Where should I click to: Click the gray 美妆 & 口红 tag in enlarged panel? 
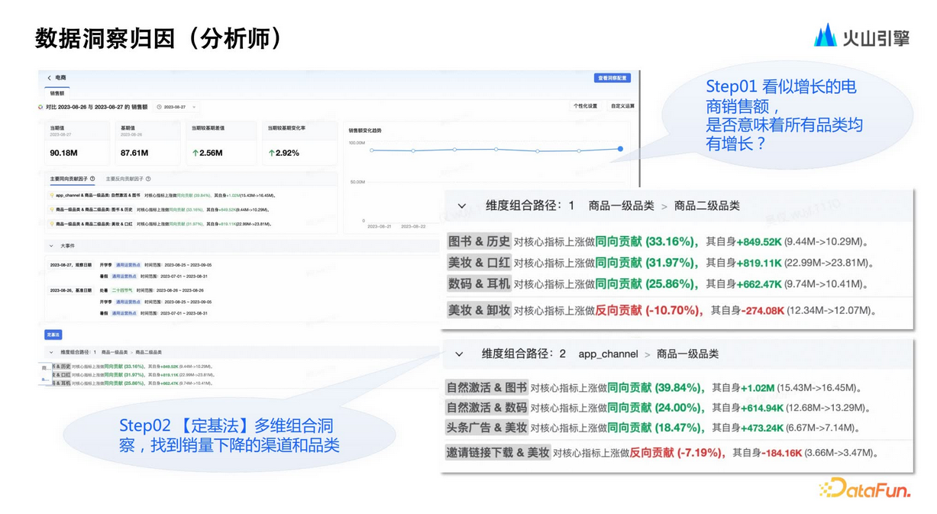[x=479, y=263]
